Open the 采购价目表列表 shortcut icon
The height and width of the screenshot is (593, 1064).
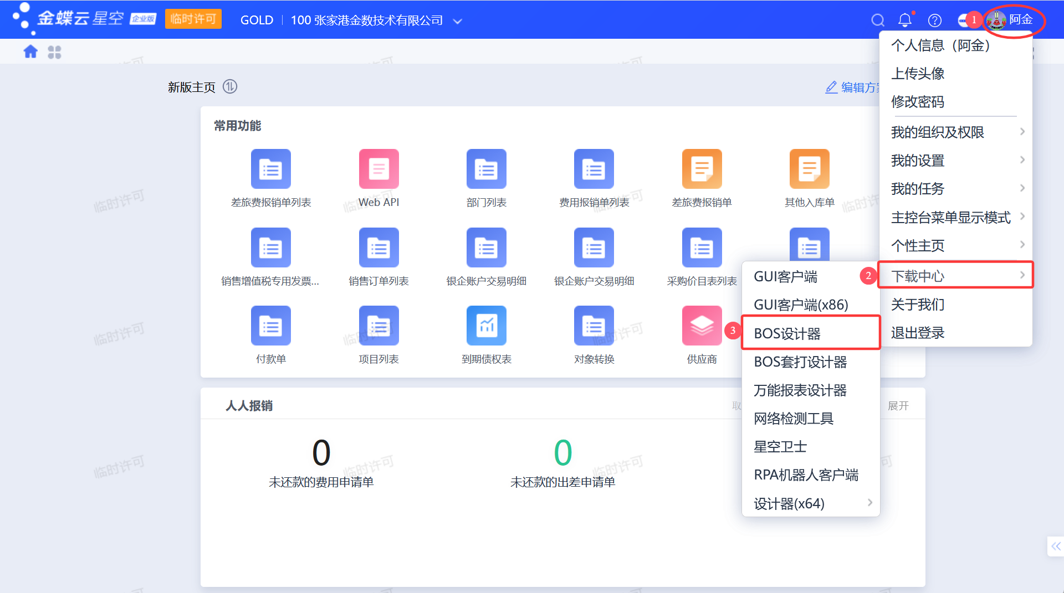(702, 247)
